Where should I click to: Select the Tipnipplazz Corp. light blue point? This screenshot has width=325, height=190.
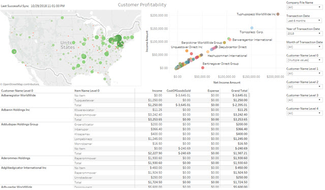coord(252,28)
